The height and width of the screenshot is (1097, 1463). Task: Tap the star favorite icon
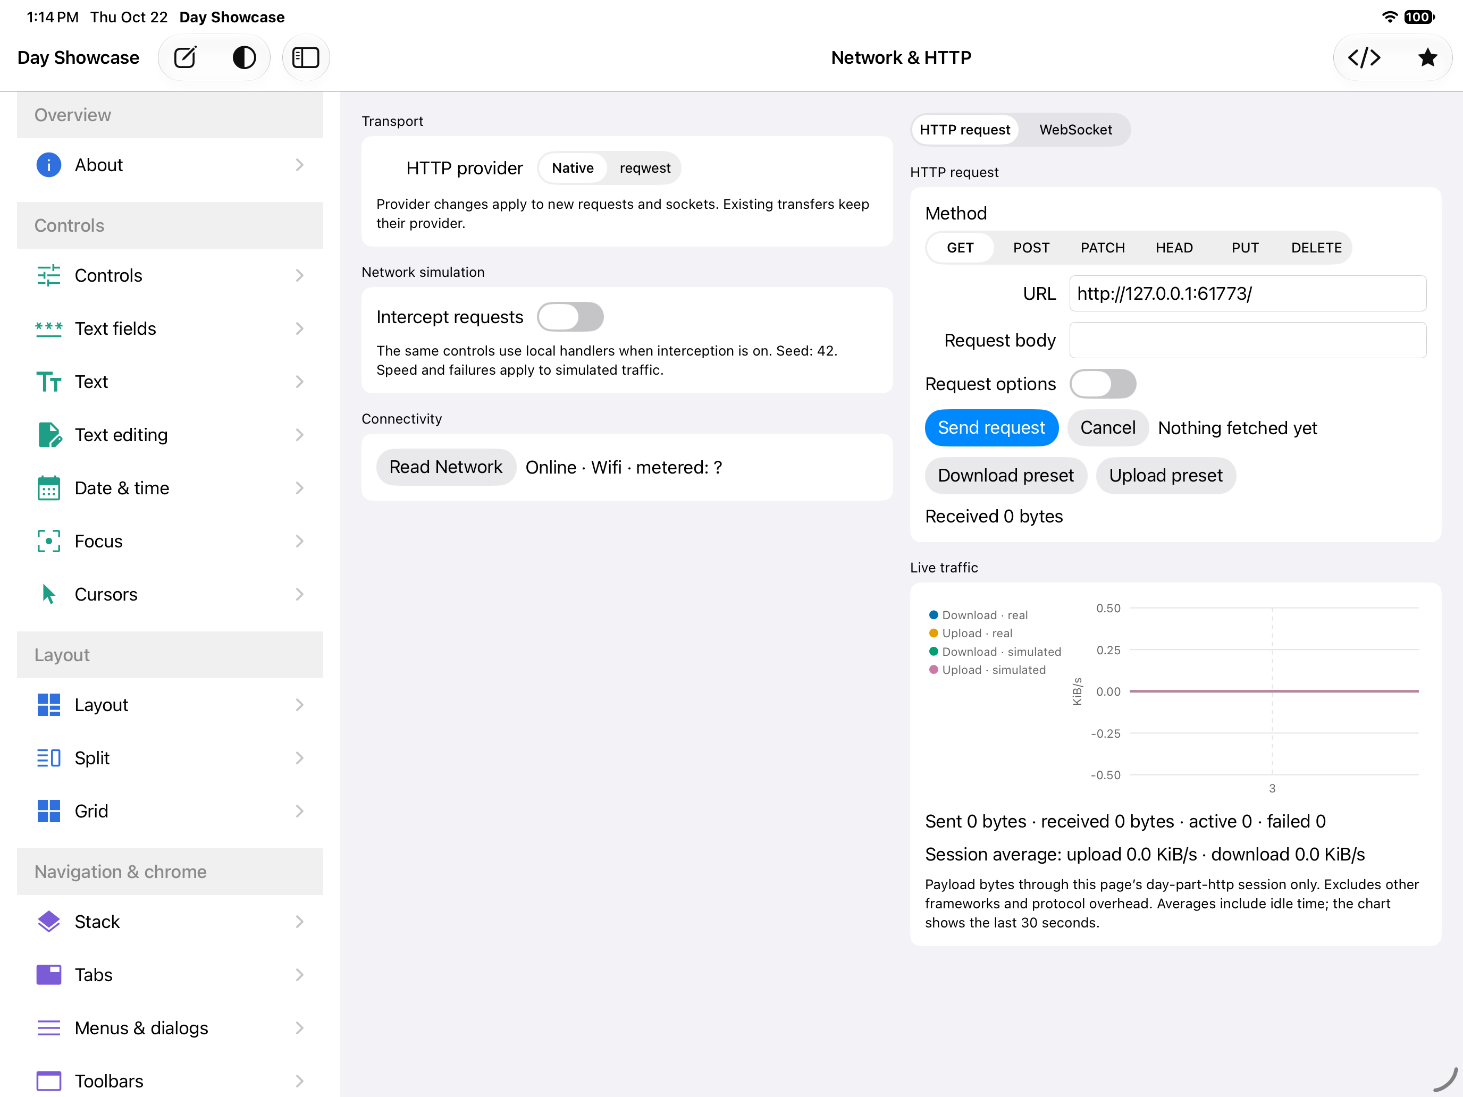coord(1427,57)
